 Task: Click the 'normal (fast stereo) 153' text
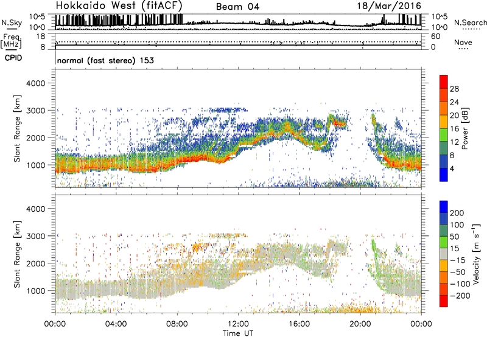click(x=105, y=60)
